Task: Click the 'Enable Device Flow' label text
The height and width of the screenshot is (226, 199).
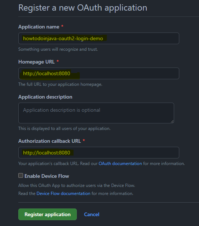Action: click(x=47, y=176)
